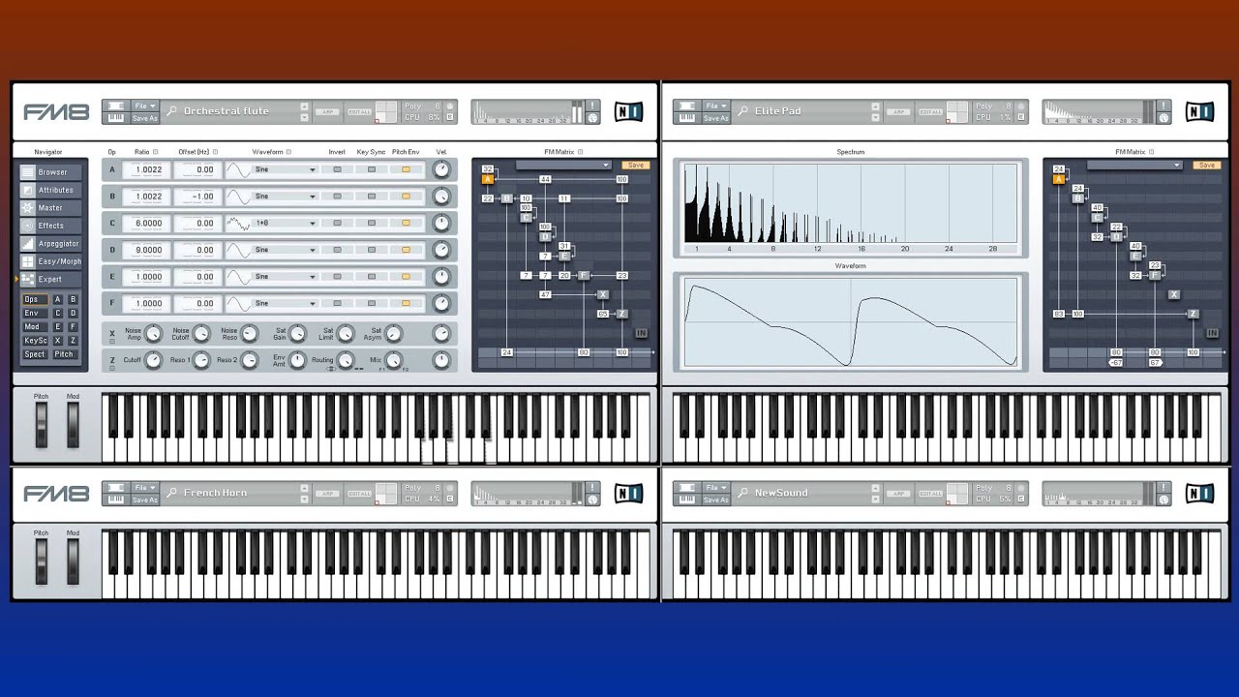Toggle Pitch Env for operator A

(x=406, y=169)
